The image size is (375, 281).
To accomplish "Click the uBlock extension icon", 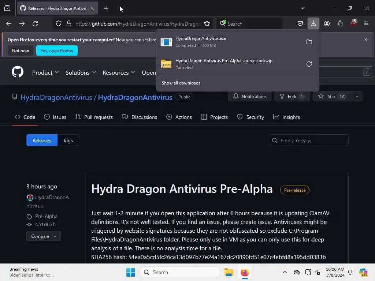I will point(353,23).
